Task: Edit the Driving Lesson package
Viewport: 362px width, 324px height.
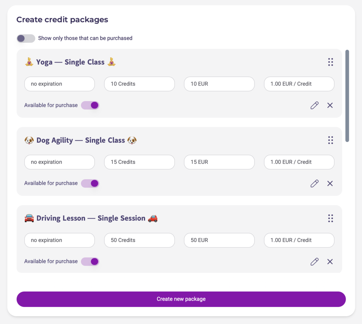Action: [314, 261]
